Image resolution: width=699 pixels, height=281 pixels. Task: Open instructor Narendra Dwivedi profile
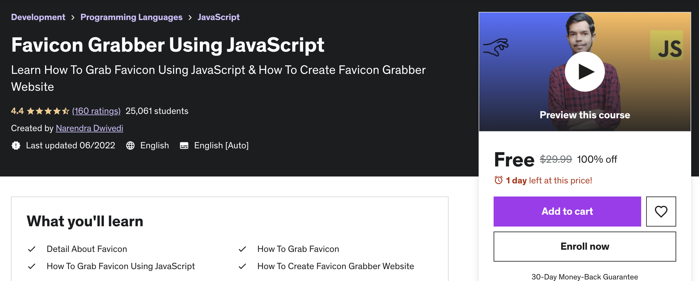tap(89, 128)
